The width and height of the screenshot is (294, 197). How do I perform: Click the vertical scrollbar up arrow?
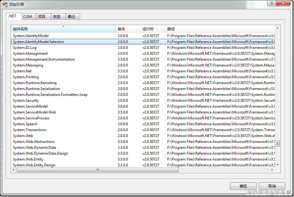click(x=278, y=28)
